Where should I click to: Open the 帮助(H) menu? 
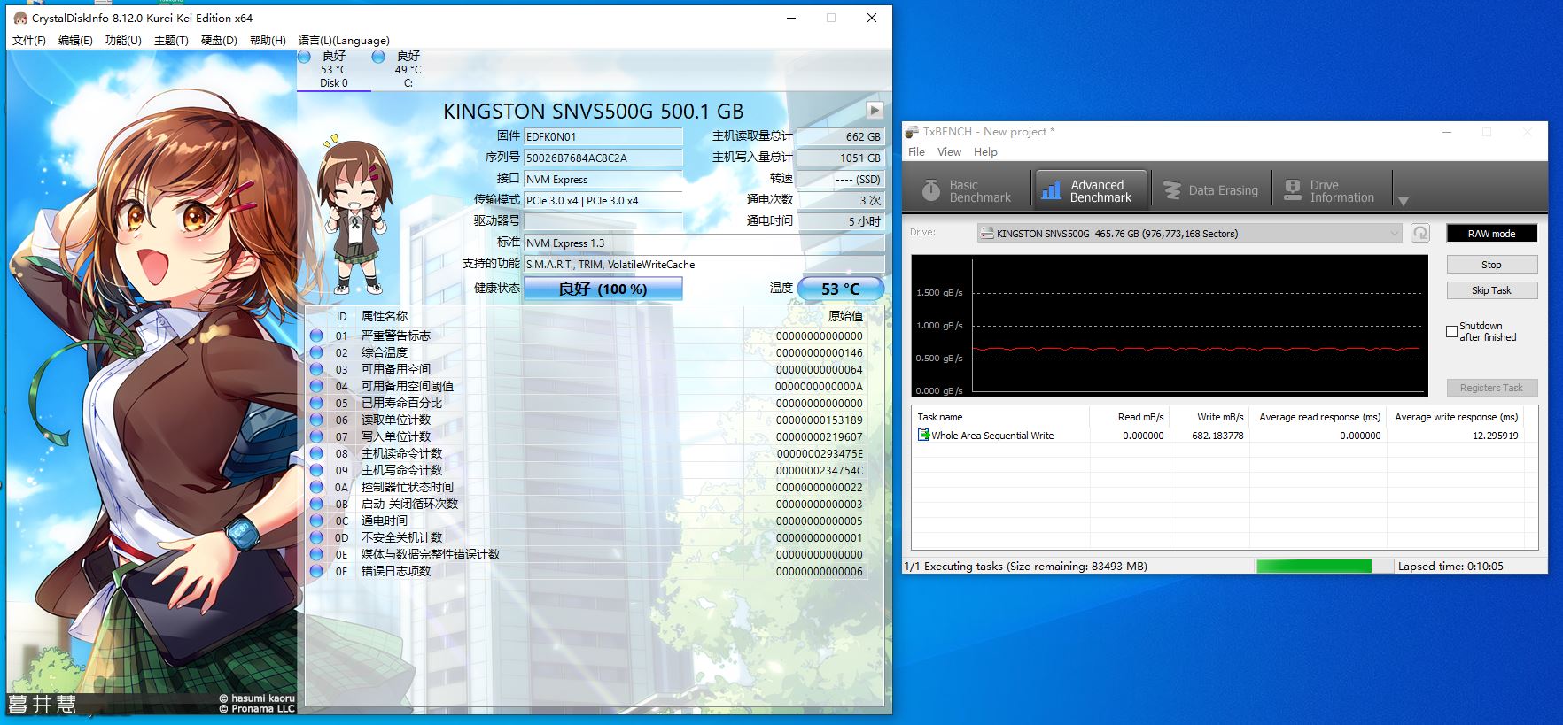tap(268, 41)
